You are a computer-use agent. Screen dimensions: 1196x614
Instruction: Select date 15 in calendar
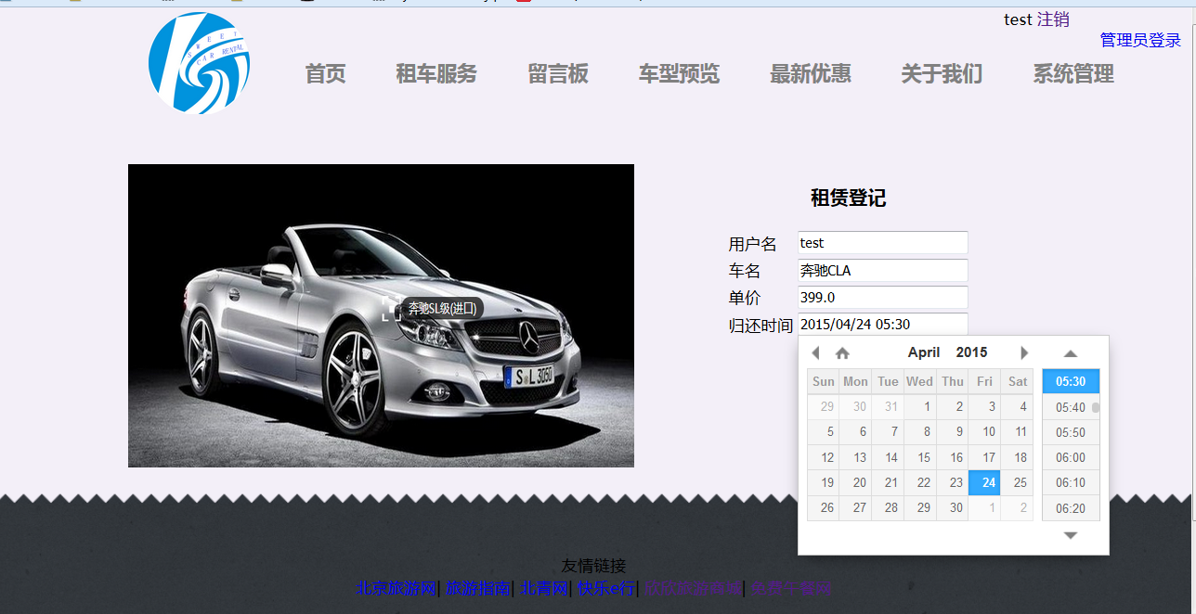pos(920,457)
